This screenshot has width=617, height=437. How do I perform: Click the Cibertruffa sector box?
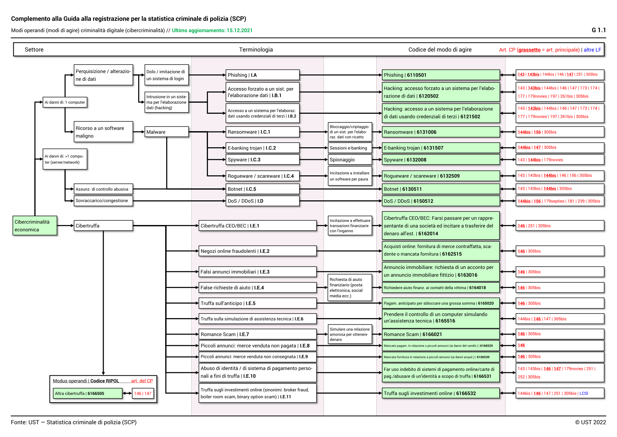[x=103, y=226]
